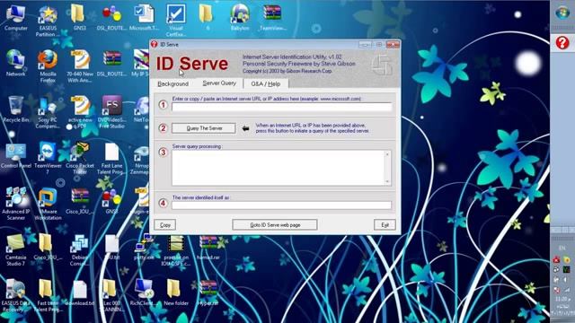Click ID Serve taskbar button

(x=562, y=43)
